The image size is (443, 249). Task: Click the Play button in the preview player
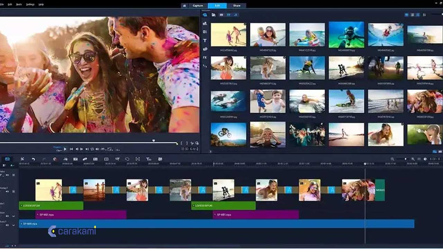[x=65, y=149]
